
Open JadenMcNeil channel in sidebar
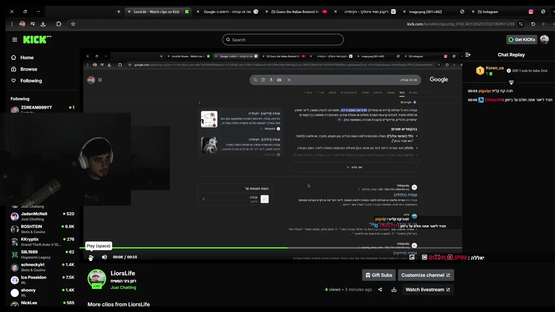click(x=42, y=216)
